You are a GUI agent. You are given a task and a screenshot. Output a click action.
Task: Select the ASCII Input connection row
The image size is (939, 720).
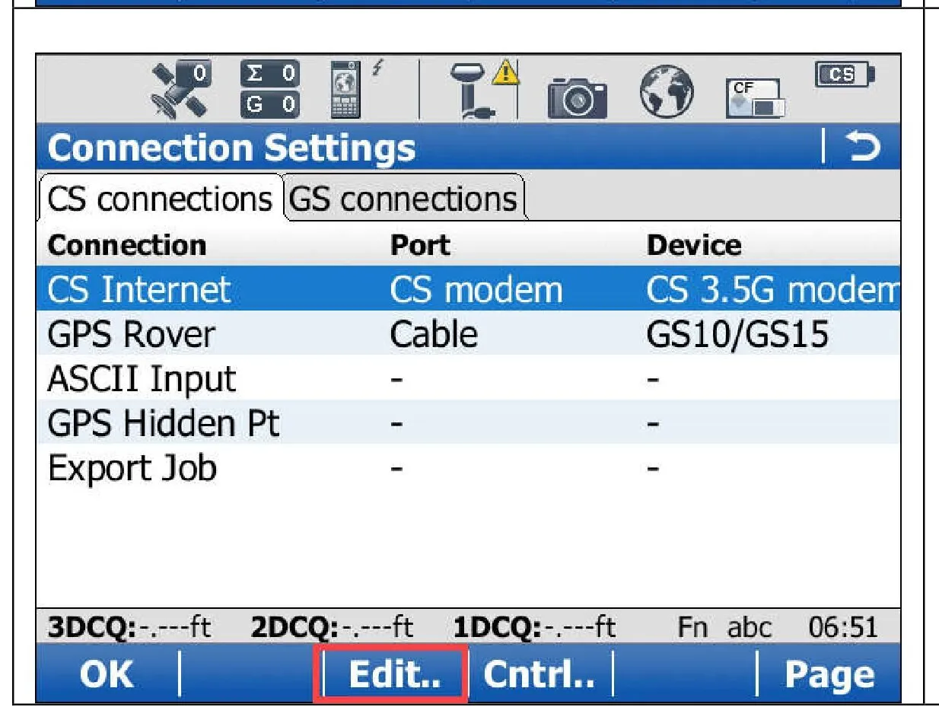coord(469,378)
